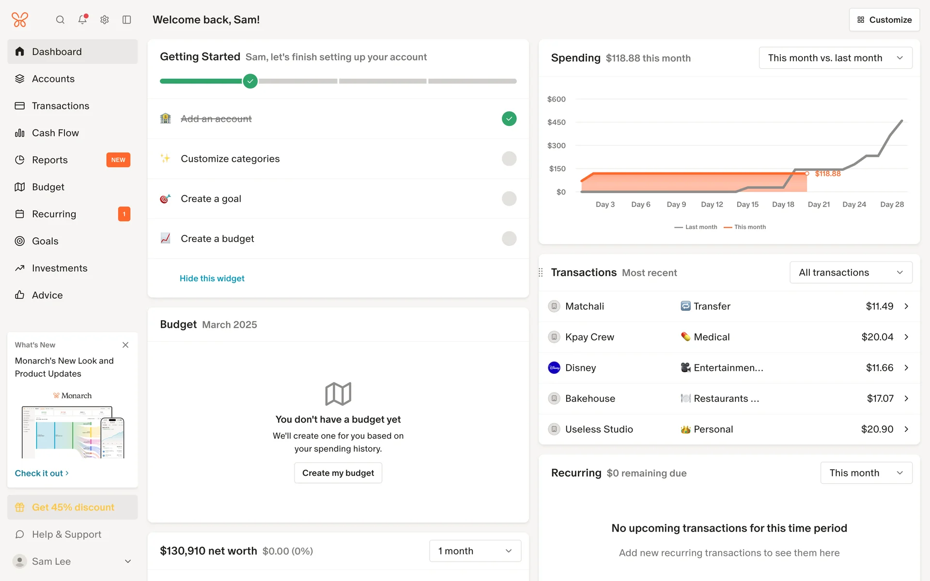Open the spending comparison dropdown
Screen dimensions: 930x581
point(835,58)
